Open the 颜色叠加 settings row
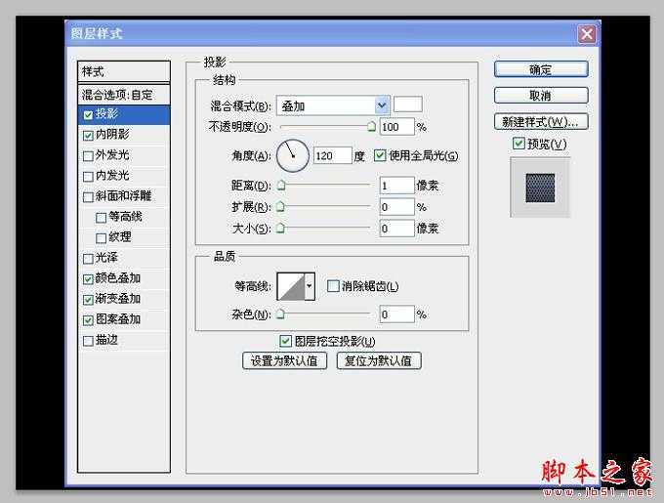Image resolution: width=664 pixels, height=503 pixels. (124, 278)
